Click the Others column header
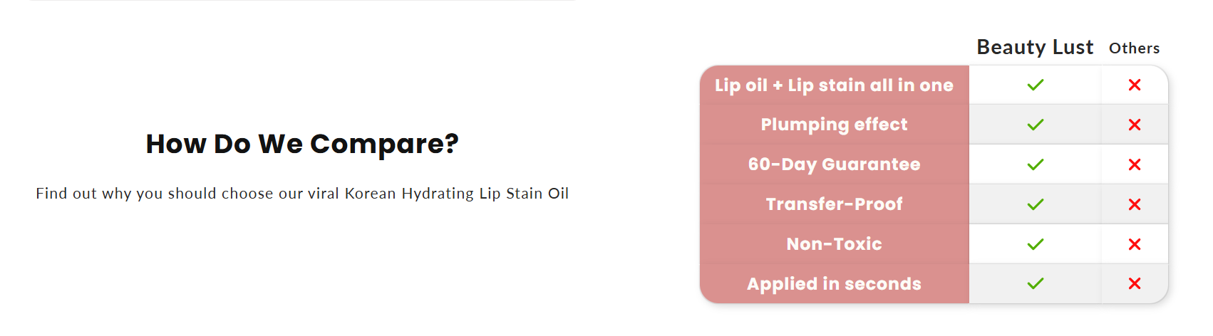1213x336 pixels. pos(1134,48)
